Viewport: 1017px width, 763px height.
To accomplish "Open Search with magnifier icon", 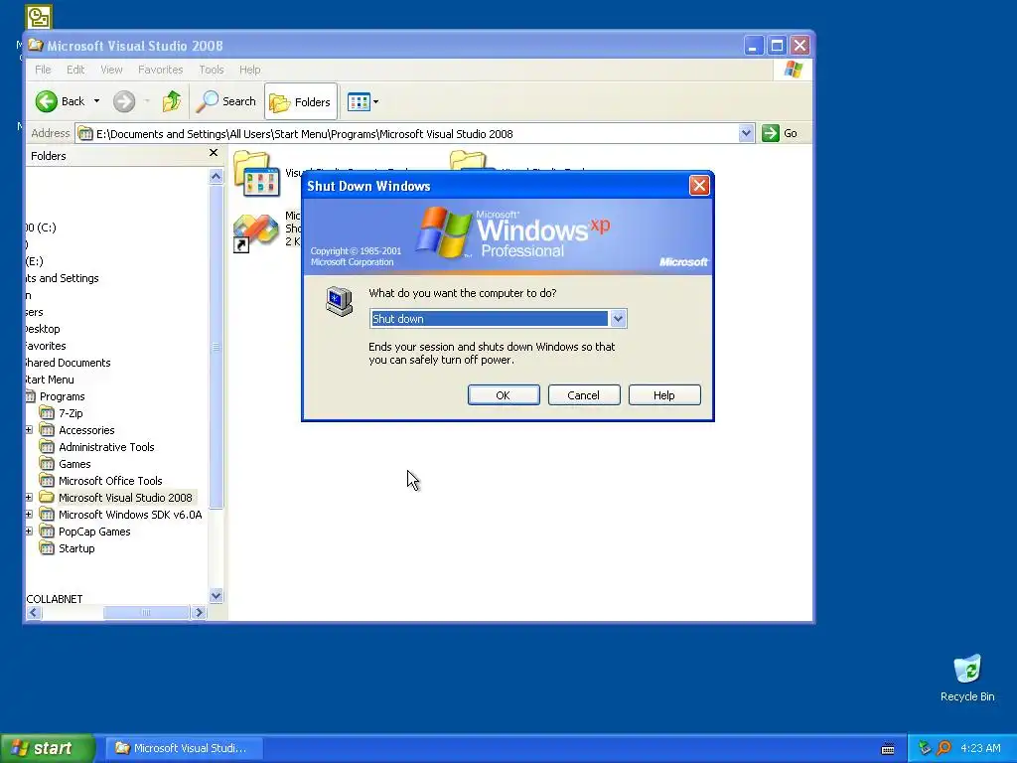I will coord(226,101).
